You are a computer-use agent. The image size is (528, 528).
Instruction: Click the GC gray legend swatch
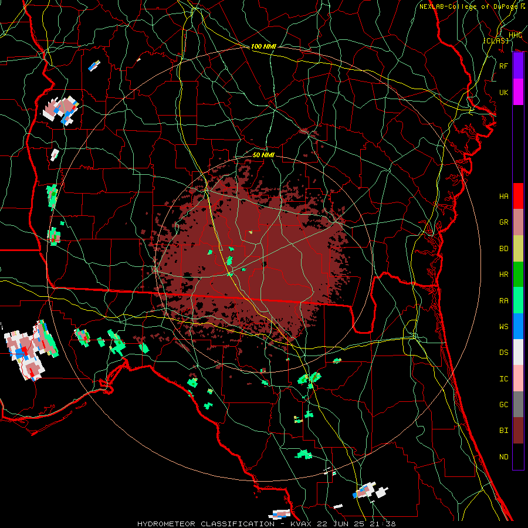coord(518,404)
